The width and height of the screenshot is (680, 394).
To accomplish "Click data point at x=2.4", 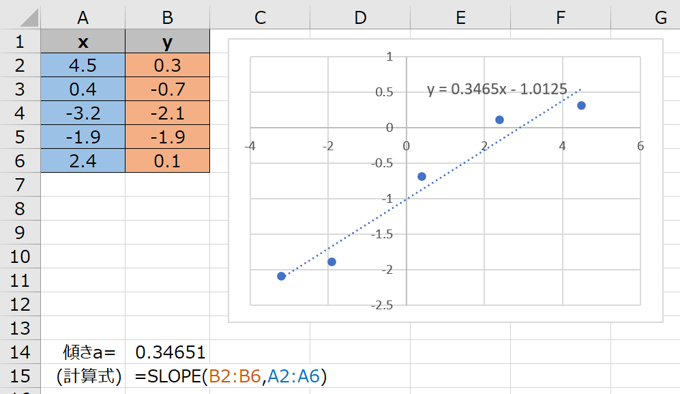I will 499,120.
